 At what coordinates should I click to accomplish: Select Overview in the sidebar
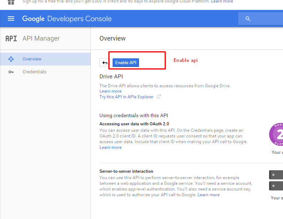click(x=45, y=59)
